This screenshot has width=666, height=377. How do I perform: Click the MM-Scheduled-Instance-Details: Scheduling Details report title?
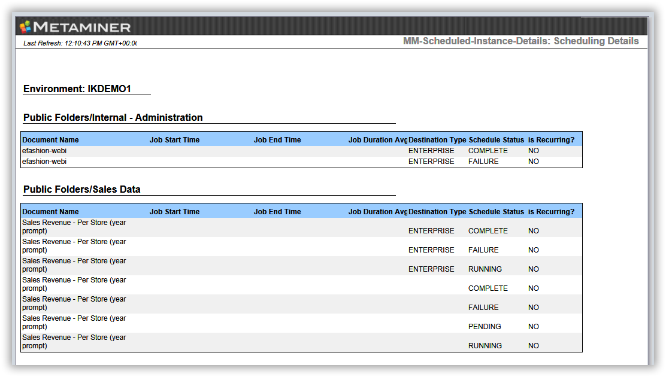click(x=520, y=41)
